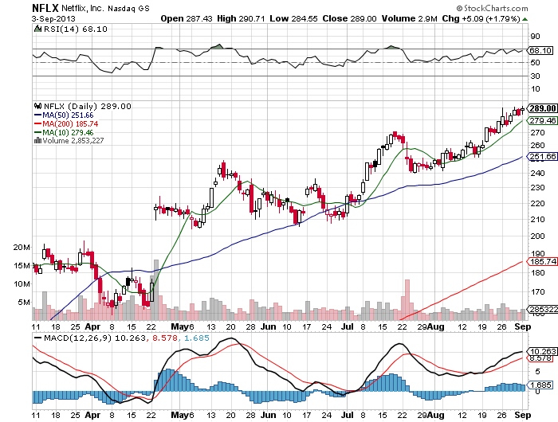Click the volume bars icon in legend
The height and width of the screenshot is (422, 558).
37,141
